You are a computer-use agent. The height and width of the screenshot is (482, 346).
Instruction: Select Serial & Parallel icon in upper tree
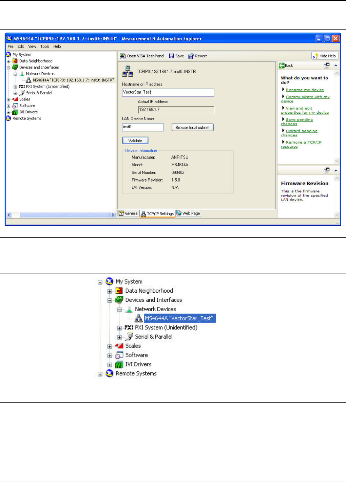pos(22,93)
